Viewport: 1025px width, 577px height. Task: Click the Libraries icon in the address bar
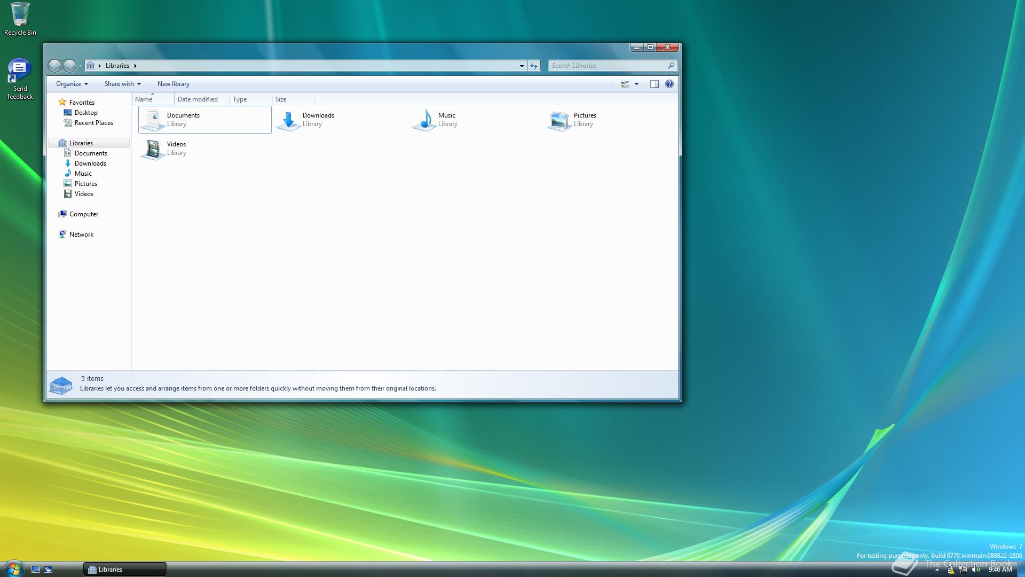tap(90, 66)
